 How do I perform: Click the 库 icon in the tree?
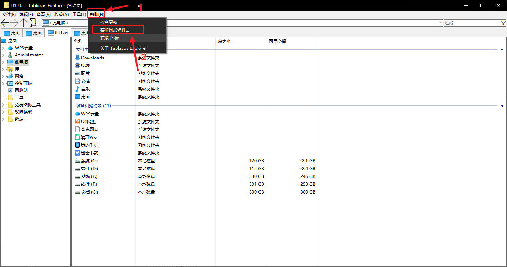[x=10, y=69]
